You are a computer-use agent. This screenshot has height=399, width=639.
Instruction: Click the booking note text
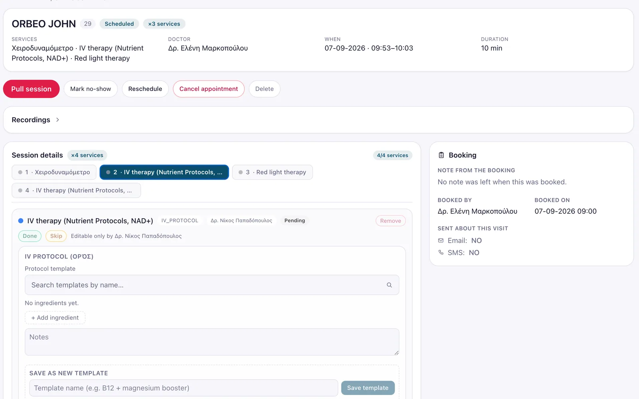click(x=502, y=182)
